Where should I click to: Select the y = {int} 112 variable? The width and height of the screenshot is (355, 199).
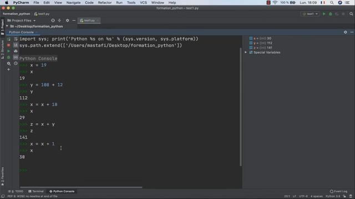coord(261,43)
